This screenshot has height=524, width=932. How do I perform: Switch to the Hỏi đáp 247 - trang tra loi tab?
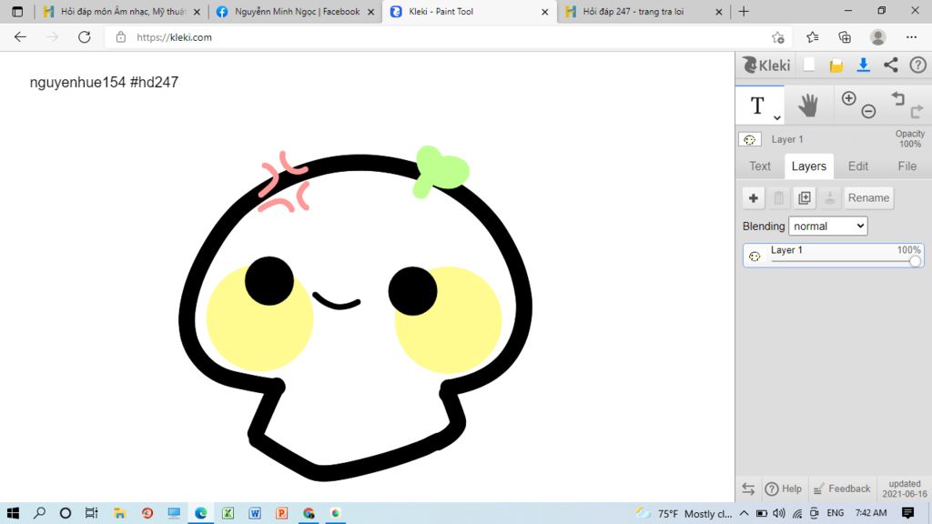(x=643, y=11)
